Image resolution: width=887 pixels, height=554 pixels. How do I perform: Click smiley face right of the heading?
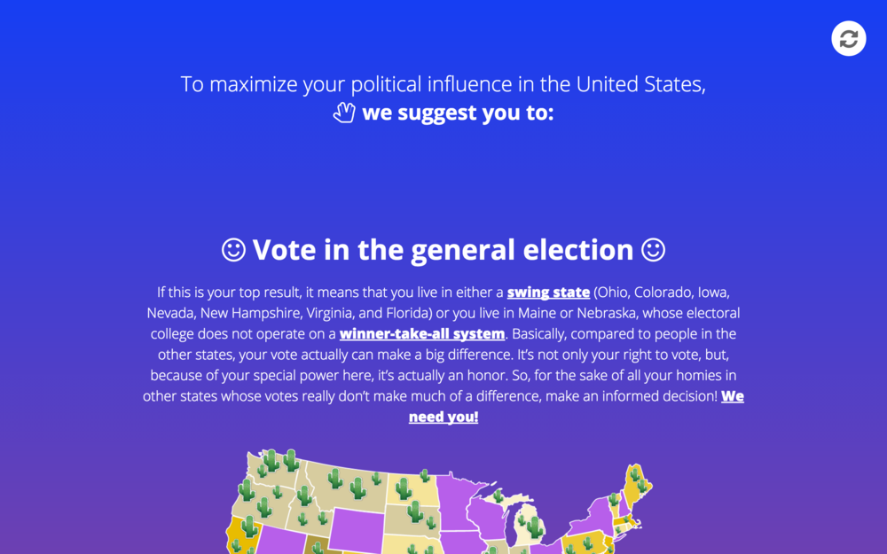(654, 250)
